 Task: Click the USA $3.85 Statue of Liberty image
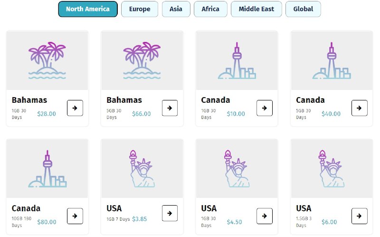tap(142, 168)
